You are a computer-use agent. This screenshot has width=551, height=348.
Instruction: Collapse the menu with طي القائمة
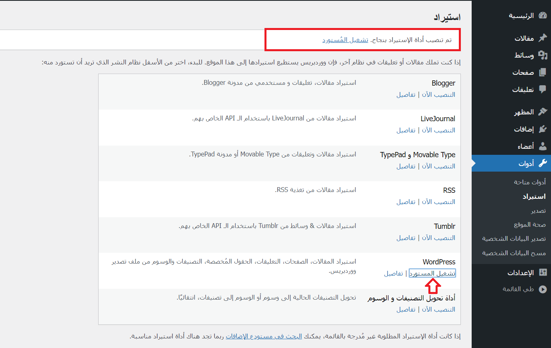[x=518, y=289]
